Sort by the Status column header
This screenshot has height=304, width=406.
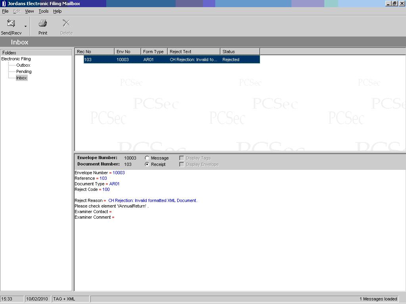coord(239,52)
